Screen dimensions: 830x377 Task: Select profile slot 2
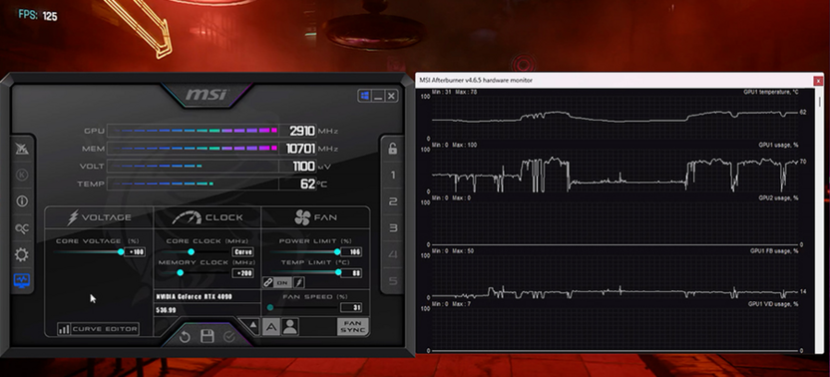[392, 201]
